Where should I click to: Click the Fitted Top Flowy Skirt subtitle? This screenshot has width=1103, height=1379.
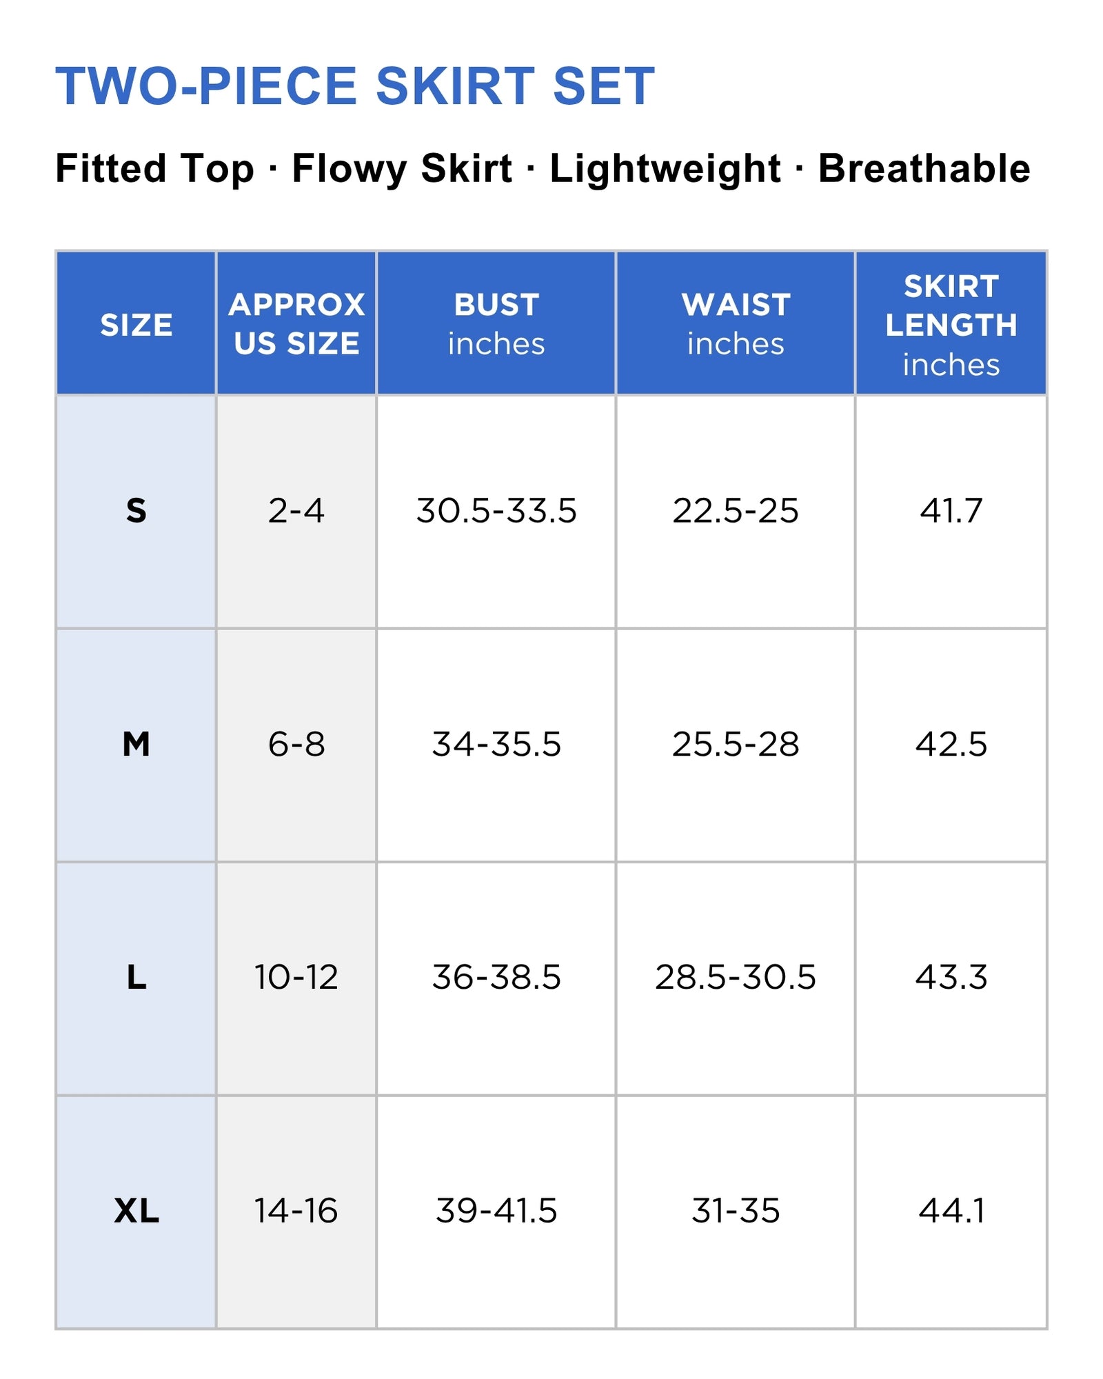pos(543,169)
